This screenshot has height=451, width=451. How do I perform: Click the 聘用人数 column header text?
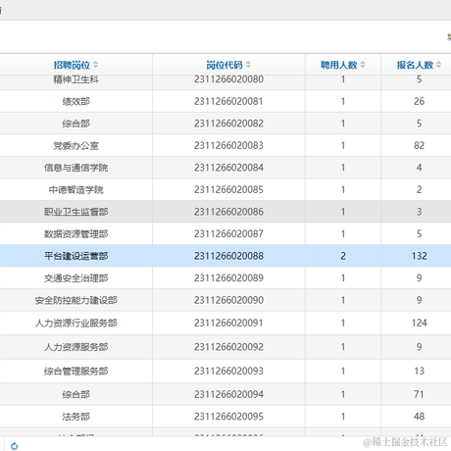click(x=339, y=65)
